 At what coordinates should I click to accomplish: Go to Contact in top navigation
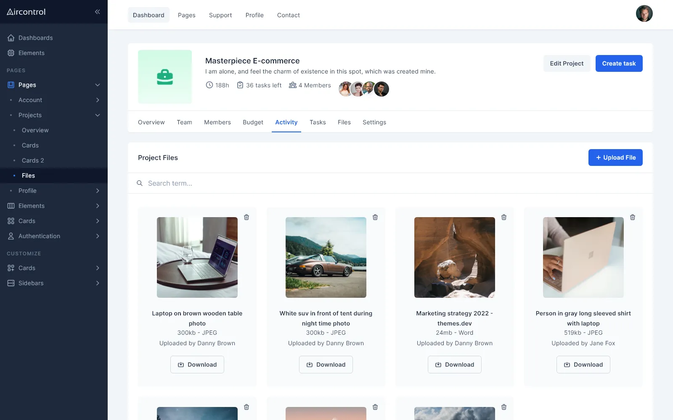pos(289,15)
